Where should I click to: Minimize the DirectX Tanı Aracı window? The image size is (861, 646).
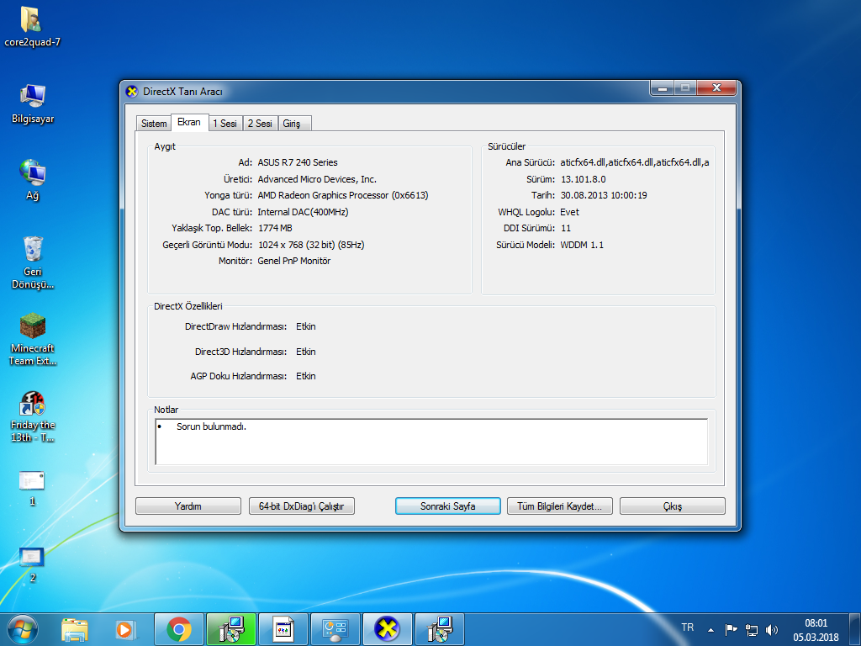click(663, 87)
